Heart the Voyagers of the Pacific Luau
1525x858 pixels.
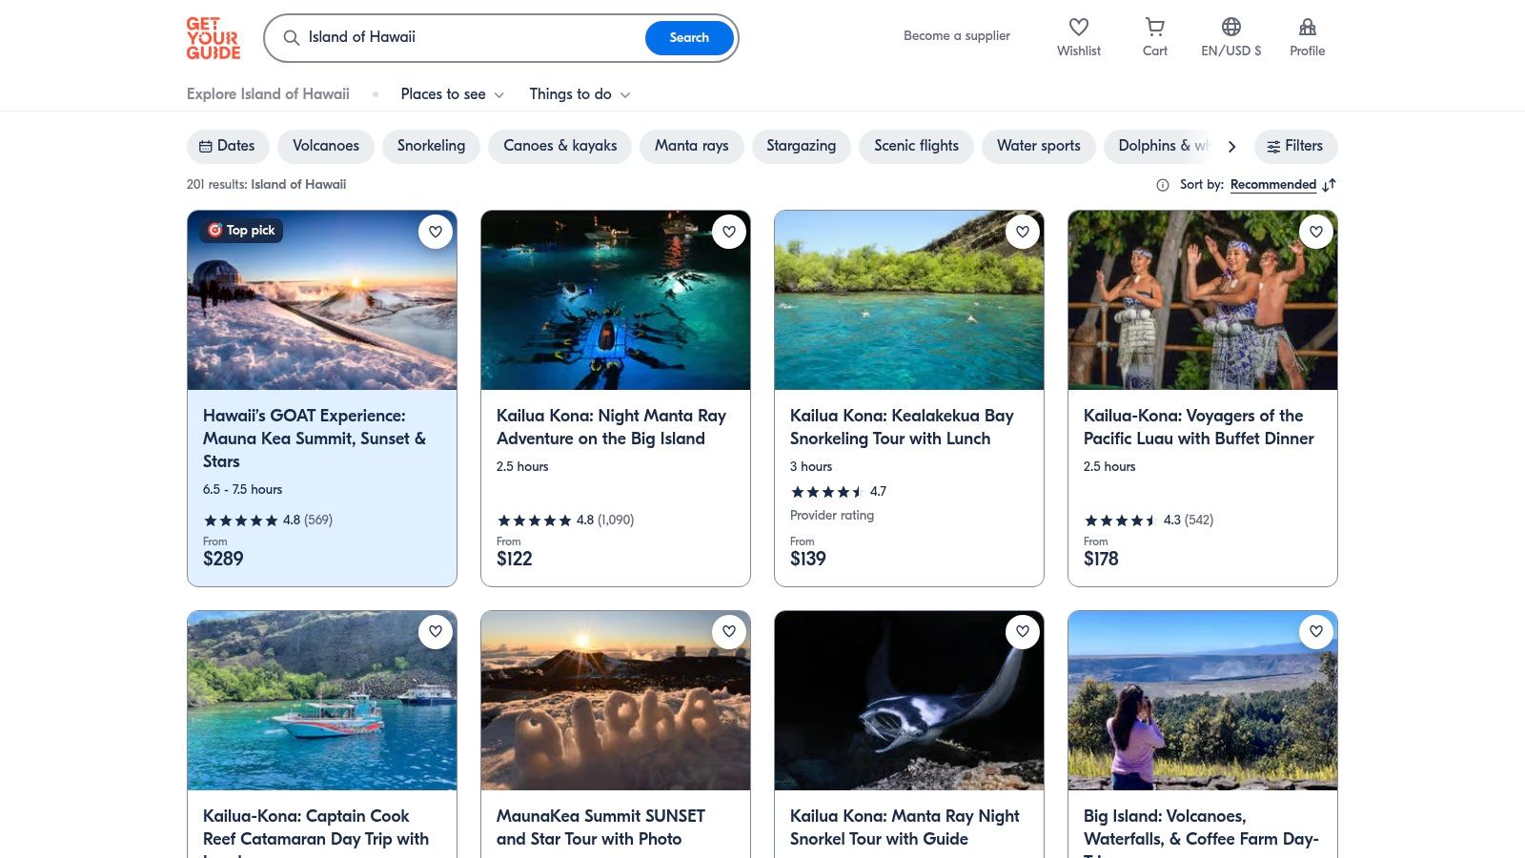(1316, 231)
